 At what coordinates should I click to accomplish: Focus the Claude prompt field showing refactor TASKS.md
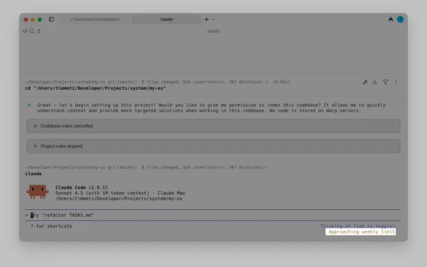tap(213, 215)
